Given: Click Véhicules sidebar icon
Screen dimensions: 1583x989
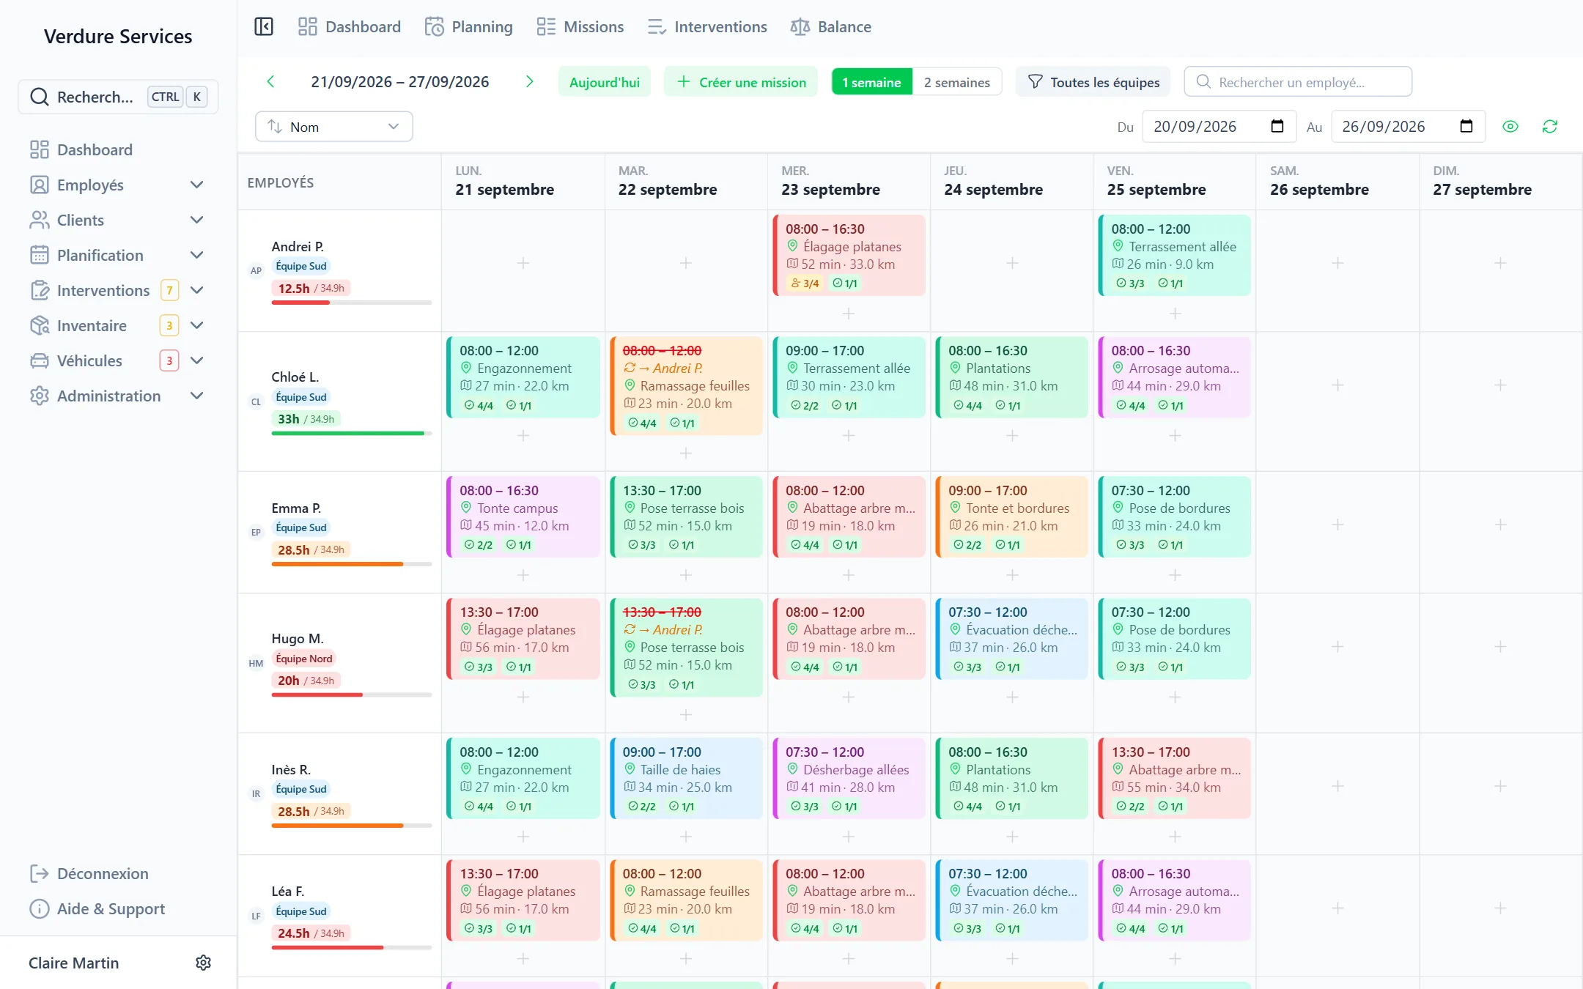Looking at the screenshot, I should [39, 360].
